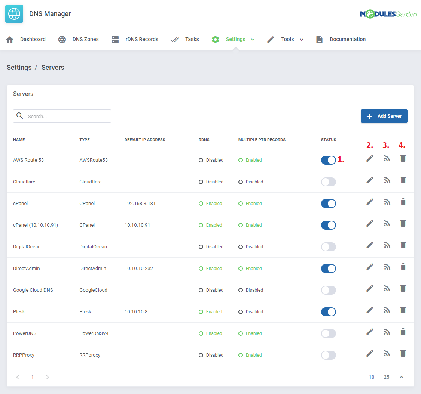Go to the next page arrow

pyautogui.click(x=47, y=377)
